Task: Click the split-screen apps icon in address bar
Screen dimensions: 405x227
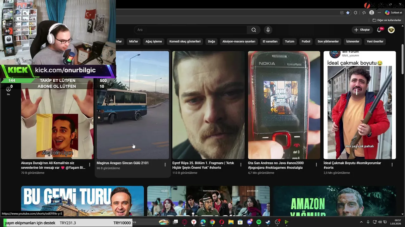Action: pos(342,13)
